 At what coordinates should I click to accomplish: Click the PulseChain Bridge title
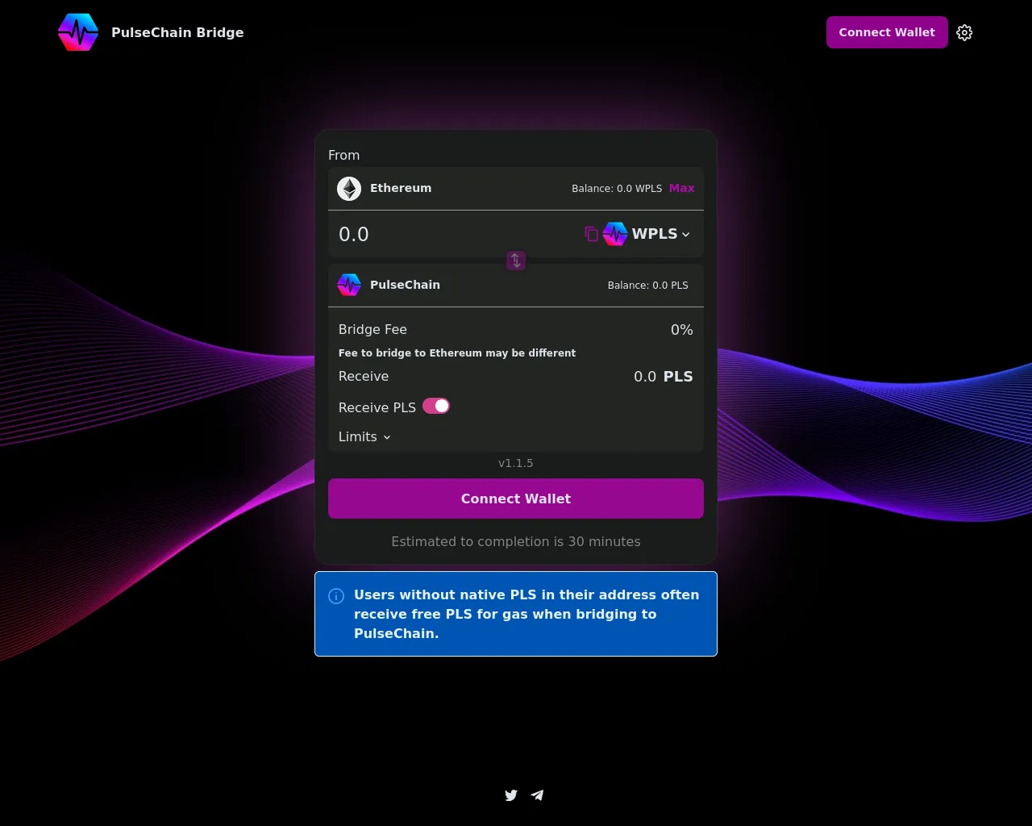point(177,32)
